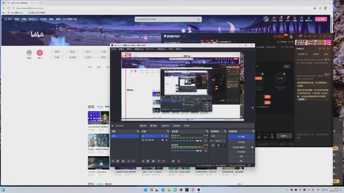Toggle visibility eye of the display capture source

pyautogui.click(x=163, y=140)
